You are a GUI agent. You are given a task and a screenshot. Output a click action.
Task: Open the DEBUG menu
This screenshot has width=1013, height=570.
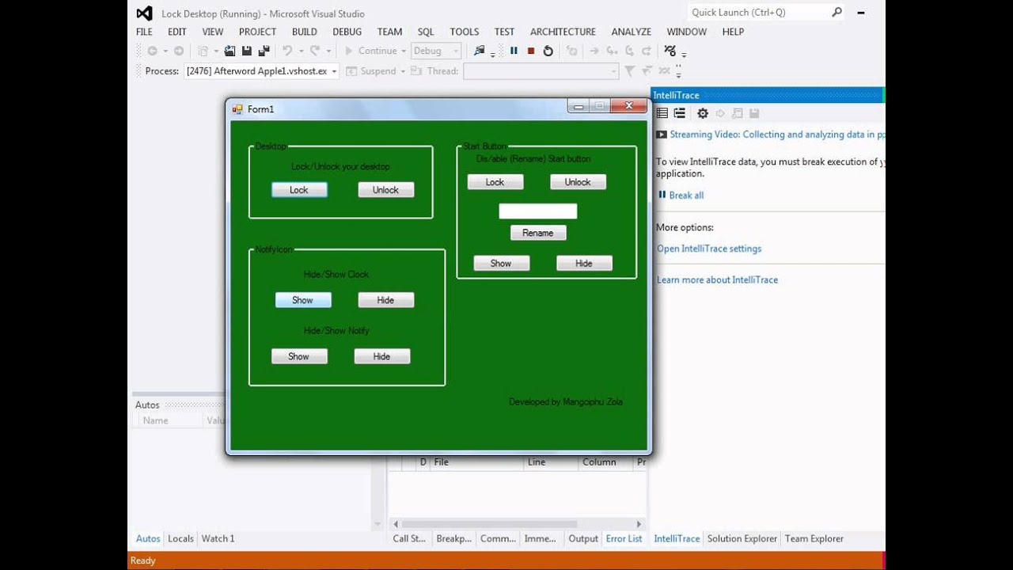(347, 32)
